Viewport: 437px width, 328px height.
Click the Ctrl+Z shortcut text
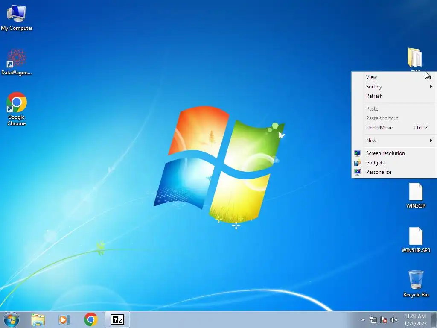pos(421,128)
